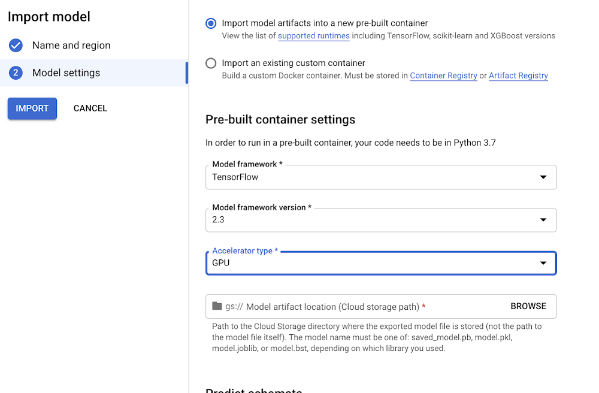This screenshot has width=599, height=393.
Task: Open the Model framework version dropdown
Action: tap(381, 220)
